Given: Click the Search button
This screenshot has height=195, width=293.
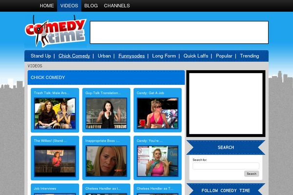Looking at the screenshot, I should (x=251, y=174).
